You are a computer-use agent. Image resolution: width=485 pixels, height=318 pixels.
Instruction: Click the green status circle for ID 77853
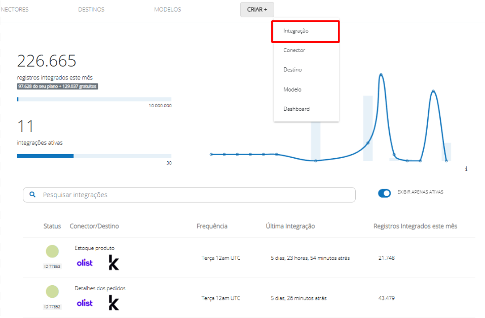click(52, 251)
